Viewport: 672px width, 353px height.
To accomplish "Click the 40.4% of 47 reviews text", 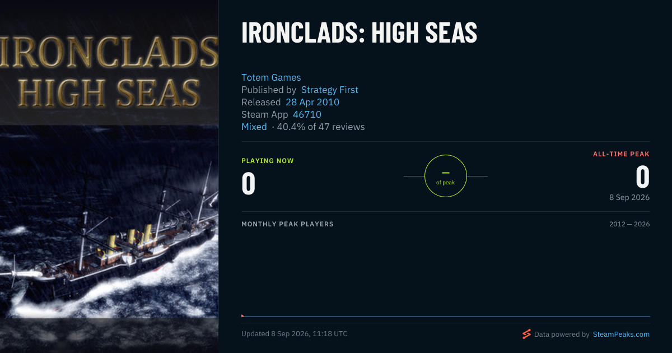I will (321, 127).
